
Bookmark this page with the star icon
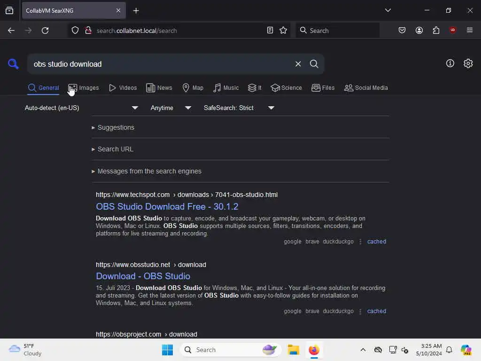[x=283, y=31]
